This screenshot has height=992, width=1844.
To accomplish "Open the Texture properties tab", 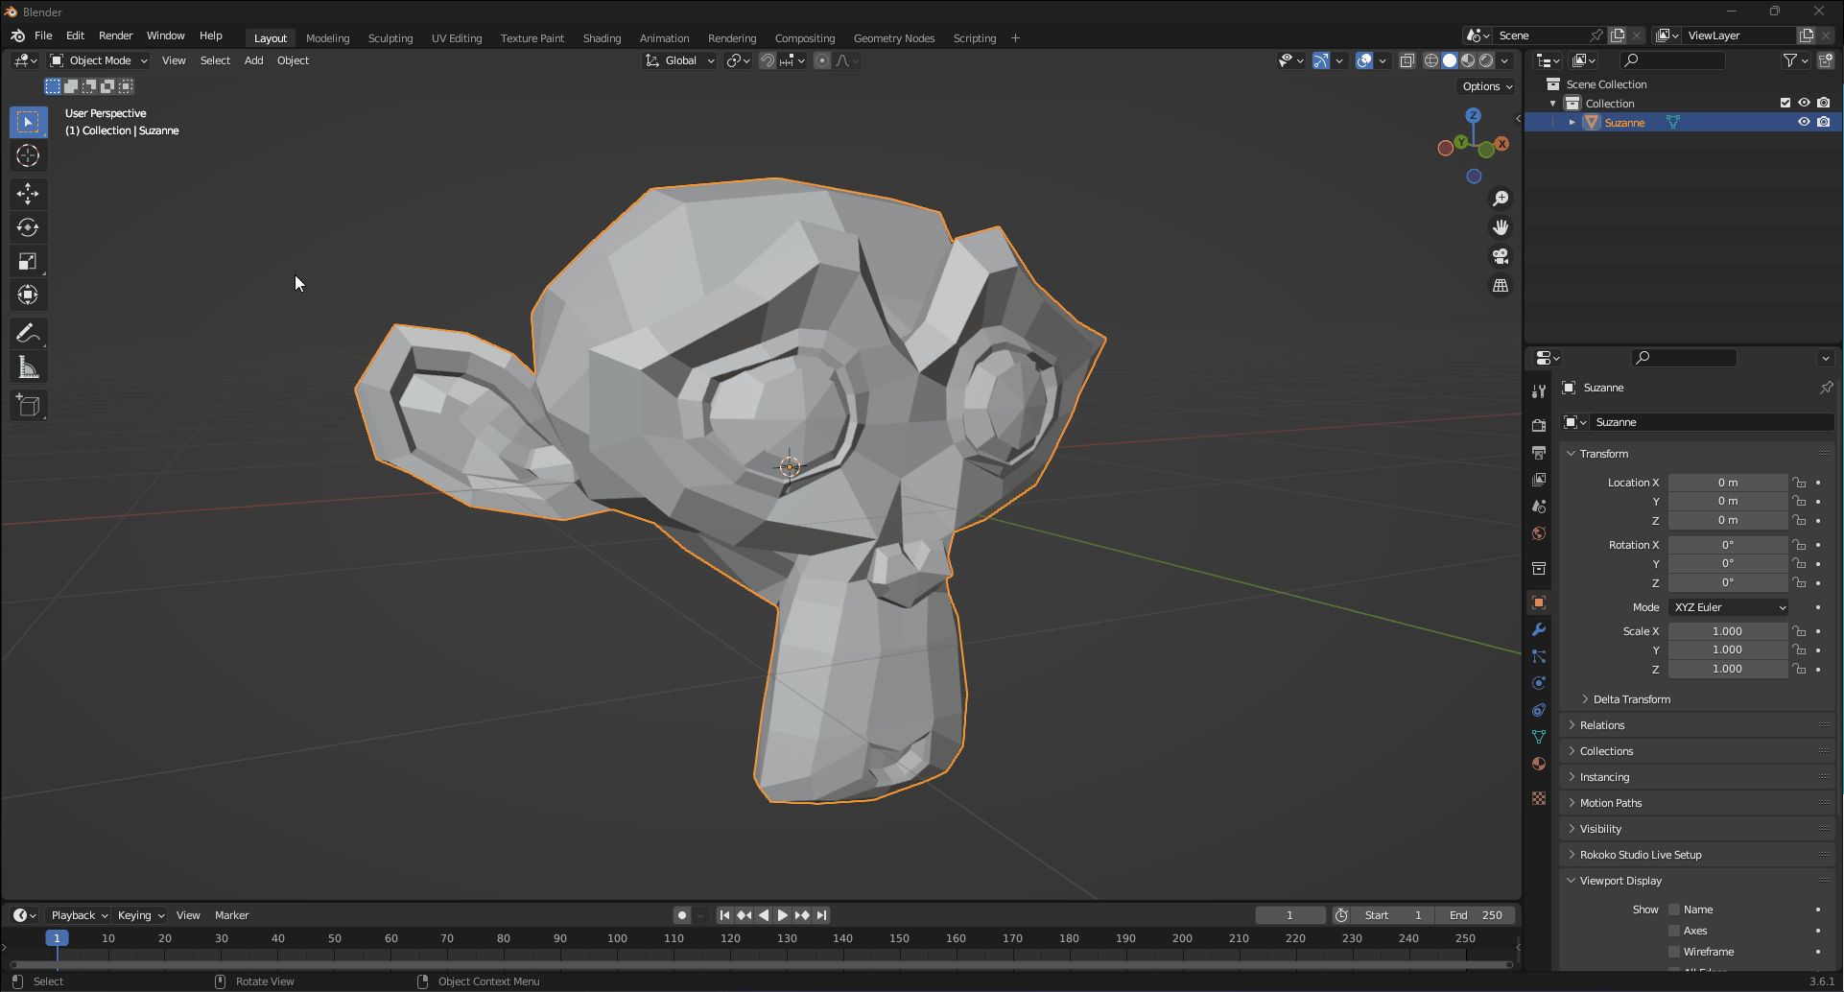I will pos(1539,798).
